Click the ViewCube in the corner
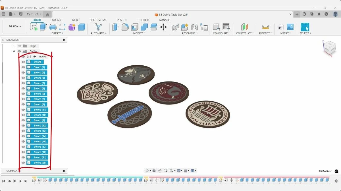Screen dimensions: 341x191 point(330,48)
